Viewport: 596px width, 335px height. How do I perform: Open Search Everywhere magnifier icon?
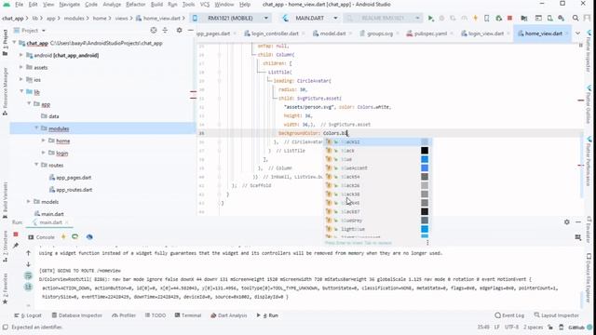tap(576, 19)
